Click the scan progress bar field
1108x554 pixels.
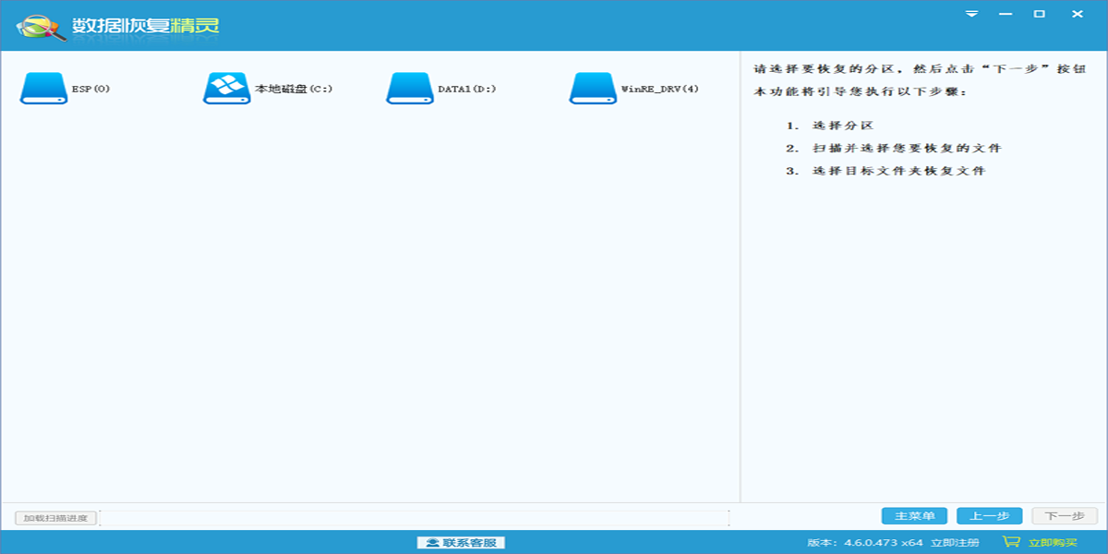(414, 517)
